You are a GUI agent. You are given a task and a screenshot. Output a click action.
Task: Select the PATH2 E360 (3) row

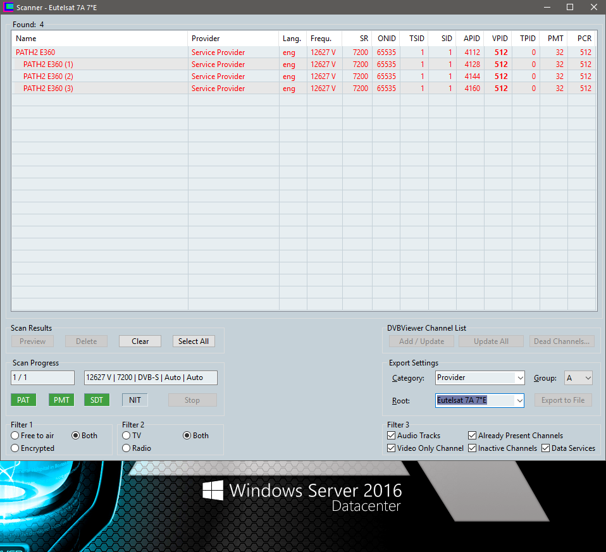click(x=304, y=88)
